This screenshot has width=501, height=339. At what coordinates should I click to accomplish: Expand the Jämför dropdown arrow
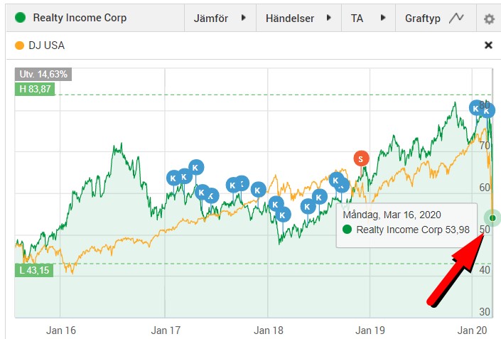click(x=244, y=18)
